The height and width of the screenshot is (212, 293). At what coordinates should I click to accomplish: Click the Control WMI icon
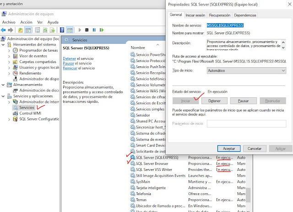pyautogui.click(x=15, y=113)
